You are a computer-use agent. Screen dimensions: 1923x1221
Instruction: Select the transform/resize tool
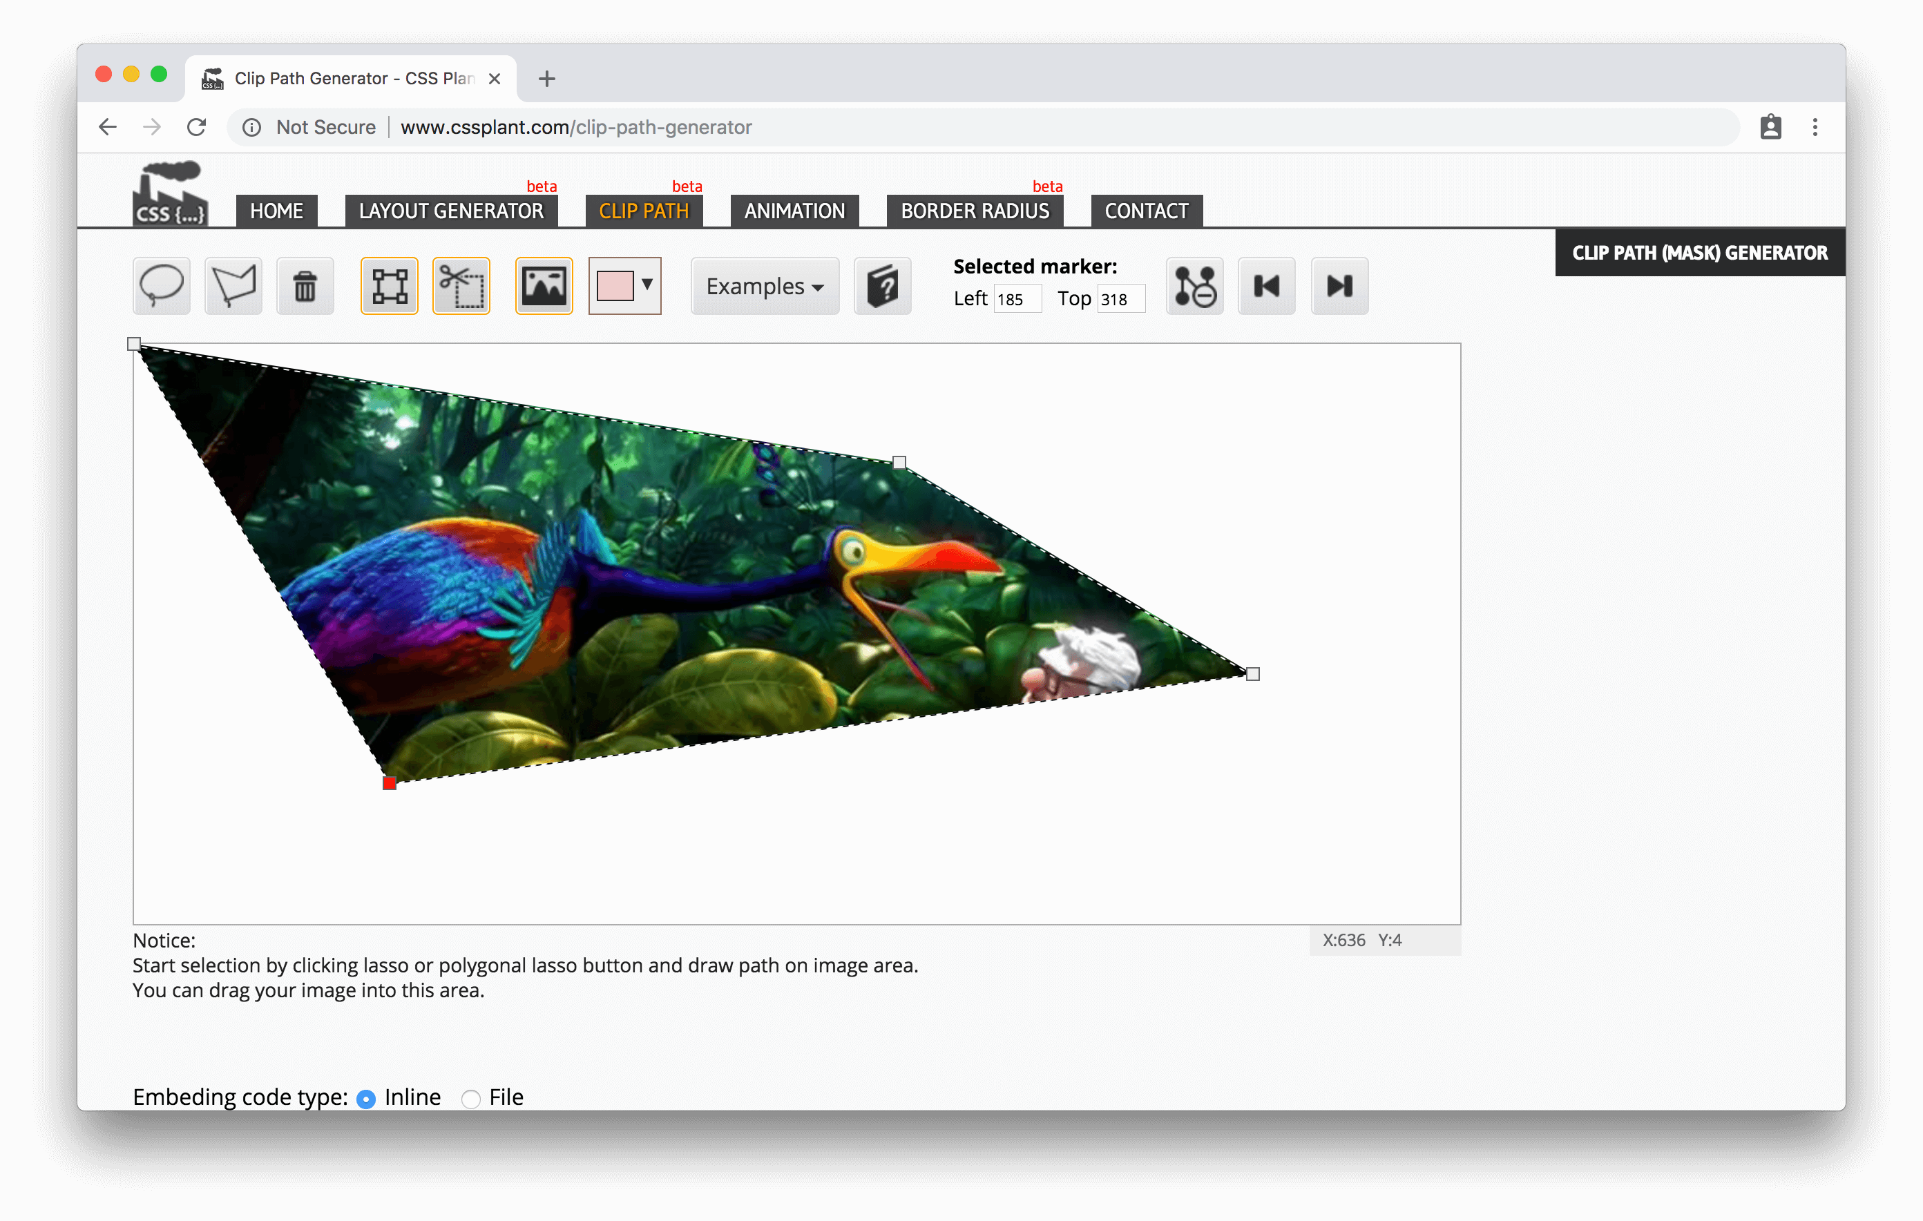coord(388,285)
